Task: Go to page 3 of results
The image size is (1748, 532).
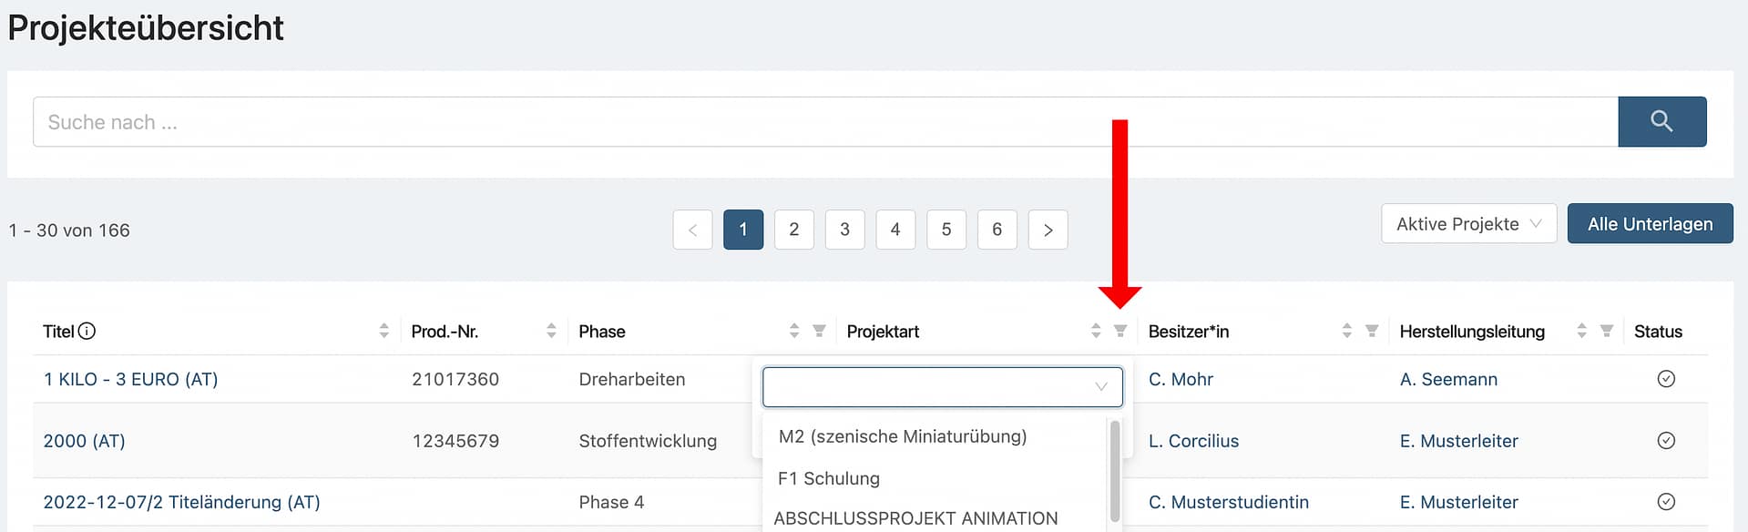Action: pos(844,230)
